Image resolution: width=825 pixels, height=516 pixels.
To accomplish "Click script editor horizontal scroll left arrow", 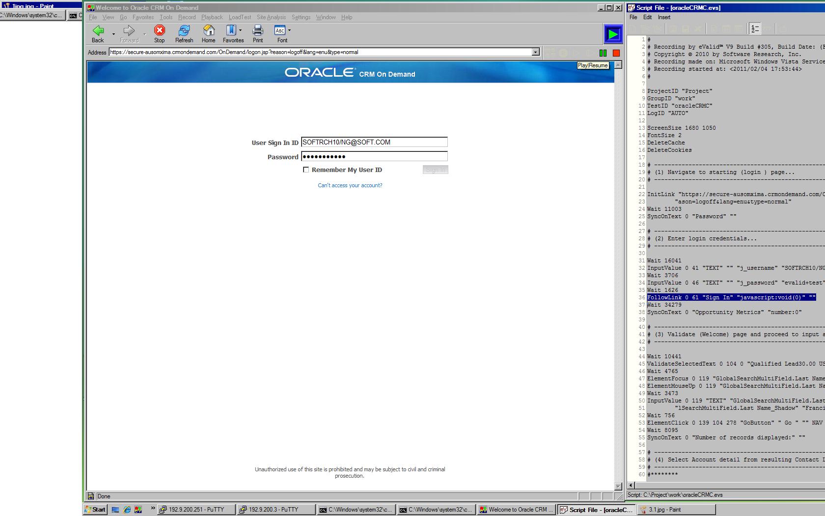I will (631, 485).
